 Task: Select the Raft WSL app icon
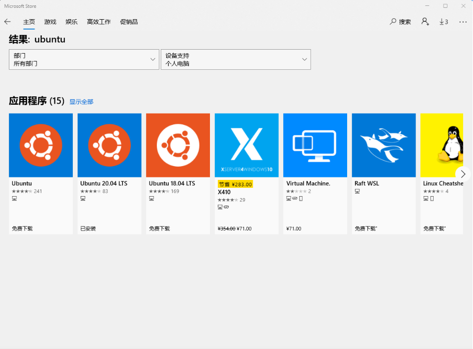(x=384, y=145)
